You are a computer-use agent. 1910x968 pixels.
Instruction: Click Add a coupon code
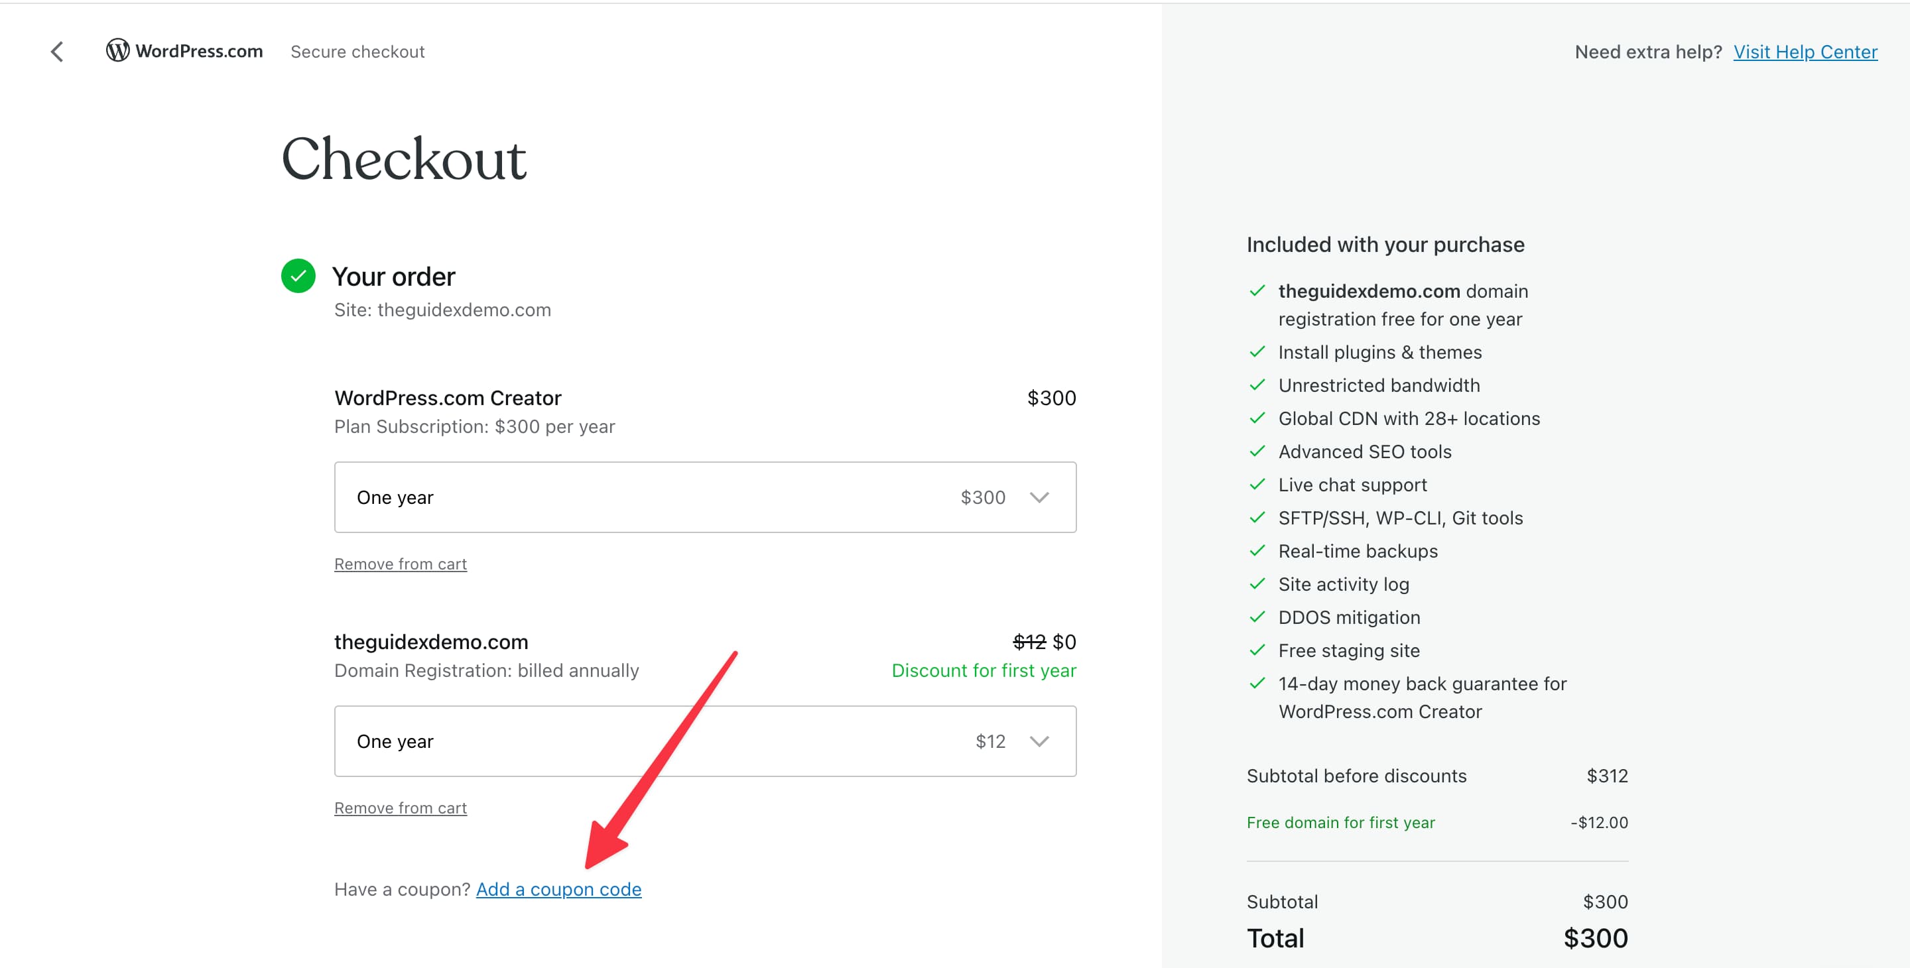tap(559, 890)
